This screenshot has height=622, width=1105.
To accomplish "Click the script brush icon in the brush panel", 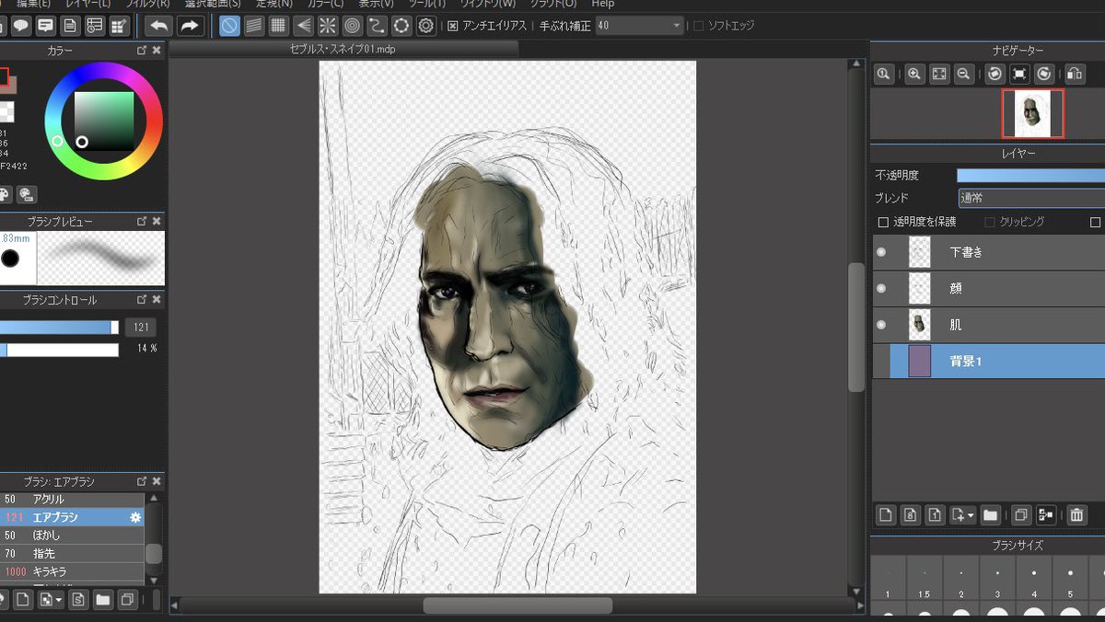I will (x=78, y=600).
